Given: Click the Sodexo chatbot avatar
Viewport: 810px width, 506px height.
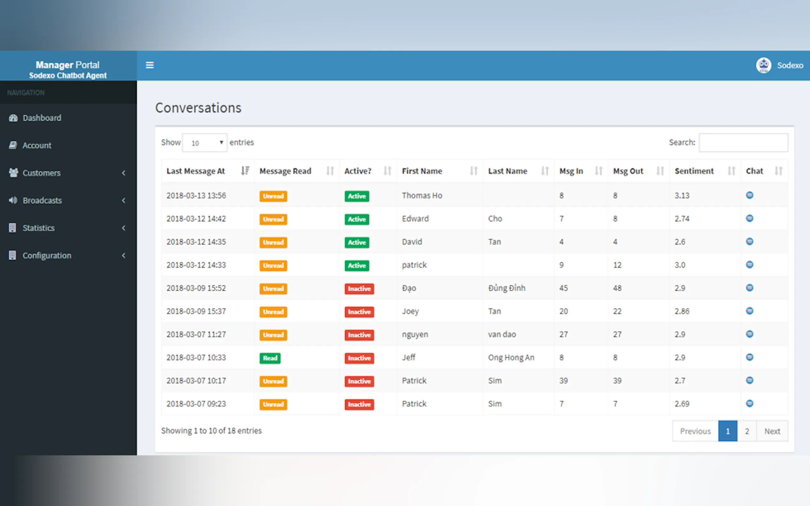Looking at the screenshot, I should [x=764, y=65].
